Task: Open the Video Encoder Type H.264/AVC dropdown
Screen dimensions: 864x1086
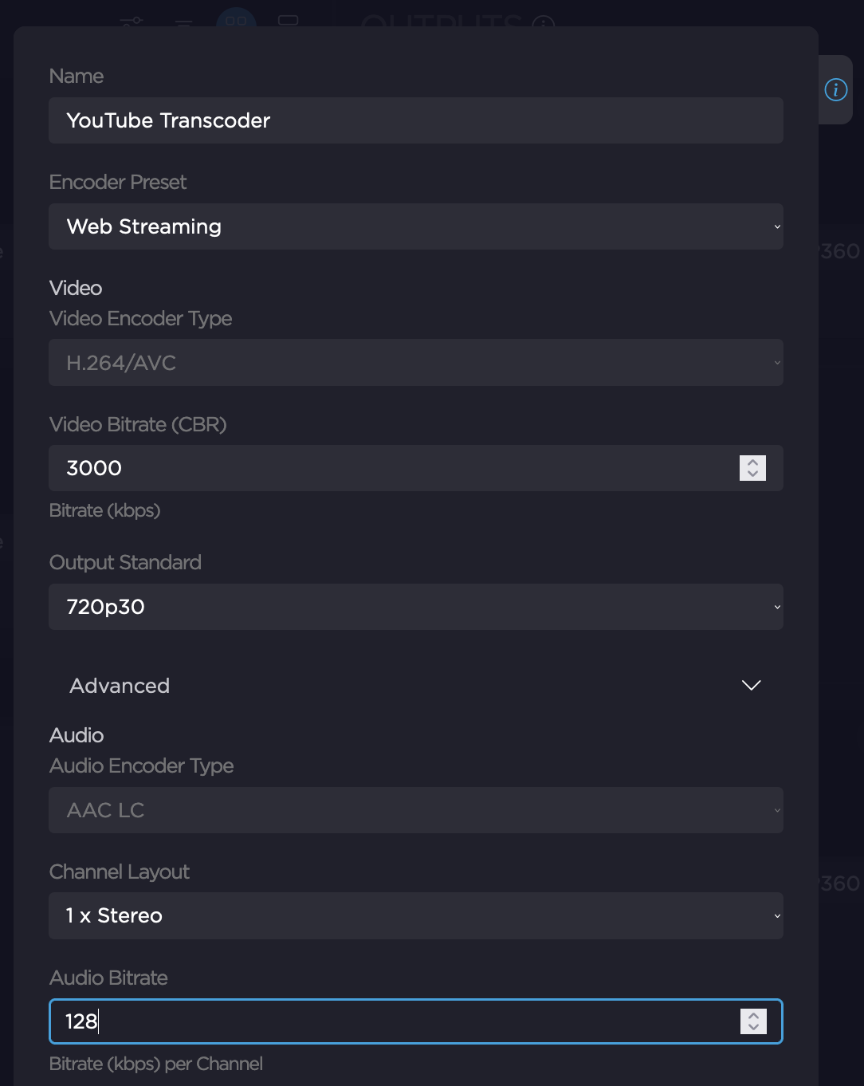Action: (x=415, y=363)
